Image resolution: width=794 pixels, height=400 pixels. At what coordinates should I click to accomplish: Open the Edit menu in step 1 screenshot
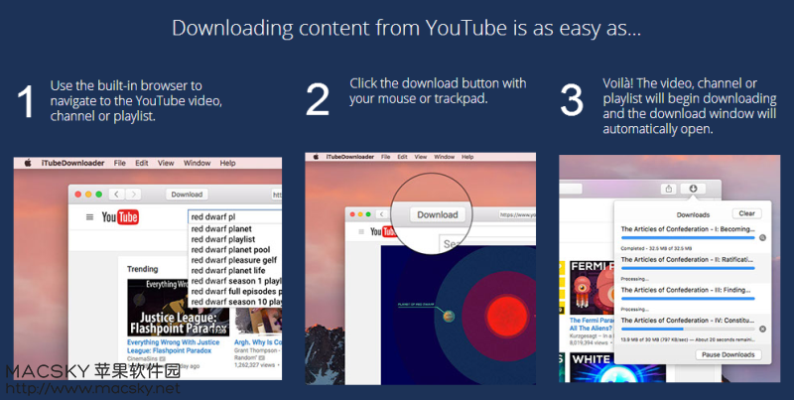tap(142, 163)
